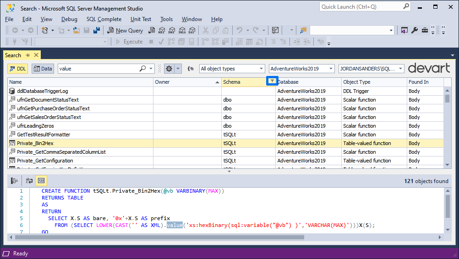Click the object tree view icon in preview pane

coord(14,181)
